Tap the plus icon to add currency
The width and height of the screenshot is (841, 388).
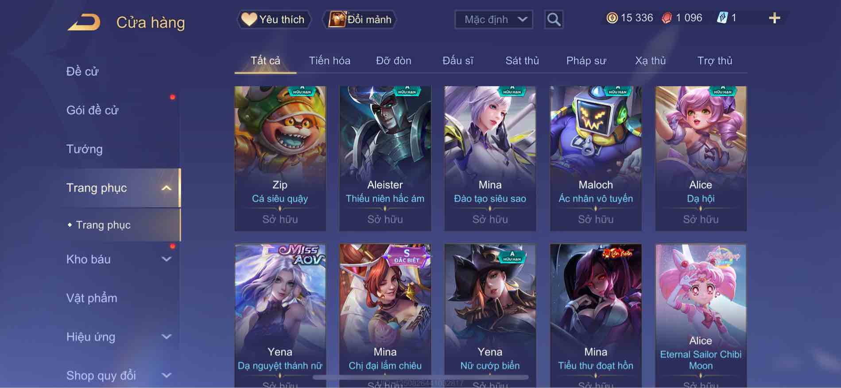775,18
